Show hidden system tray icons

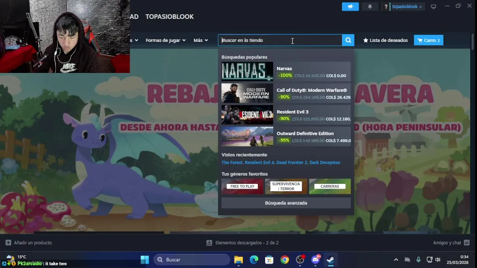point(396,260)
